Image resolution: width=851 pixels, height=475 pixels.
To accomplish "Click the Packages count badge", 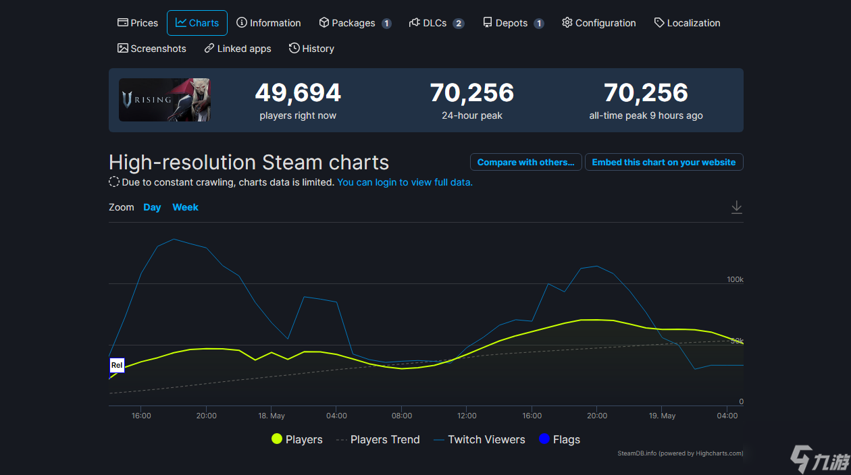I will (x=386, y=24).
